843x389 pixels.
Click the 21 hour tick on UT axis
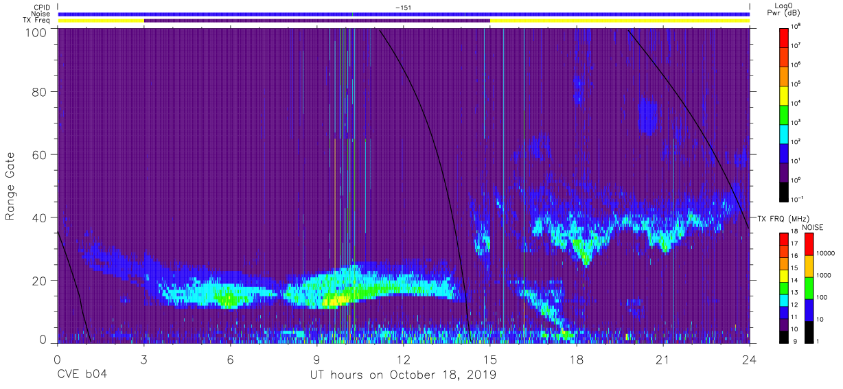tap(662, 359)
